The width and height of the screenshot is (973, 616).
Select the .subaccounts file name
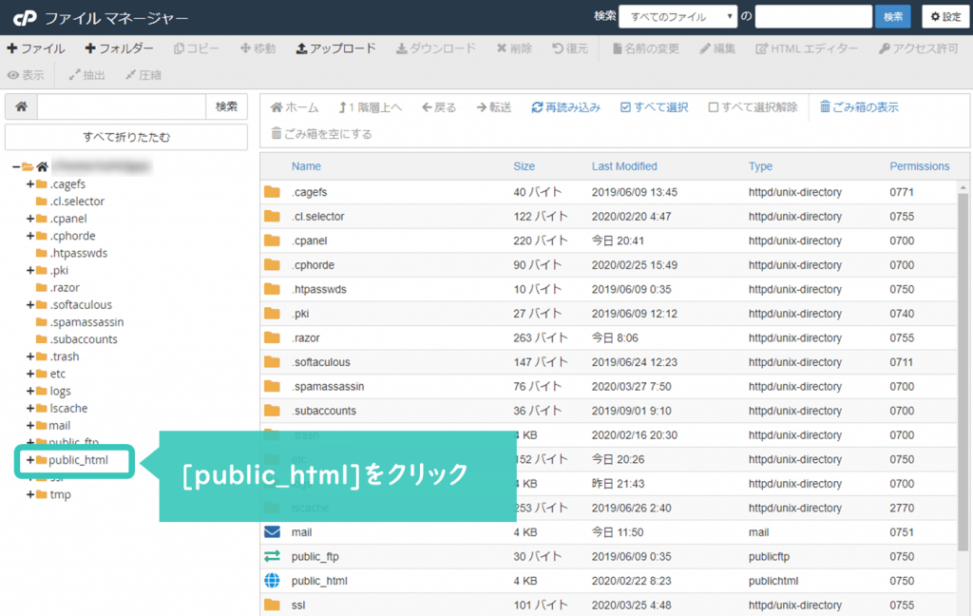(x=325, y=411)
